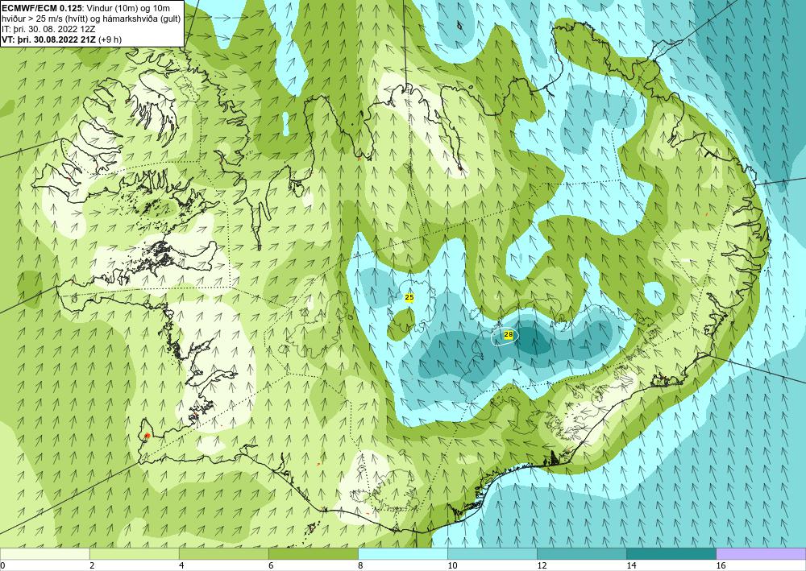This screenshot has width=806, height=571.
Task: Select the 2–4 m/s legend color swatch
Action: (x=134, y=553)
